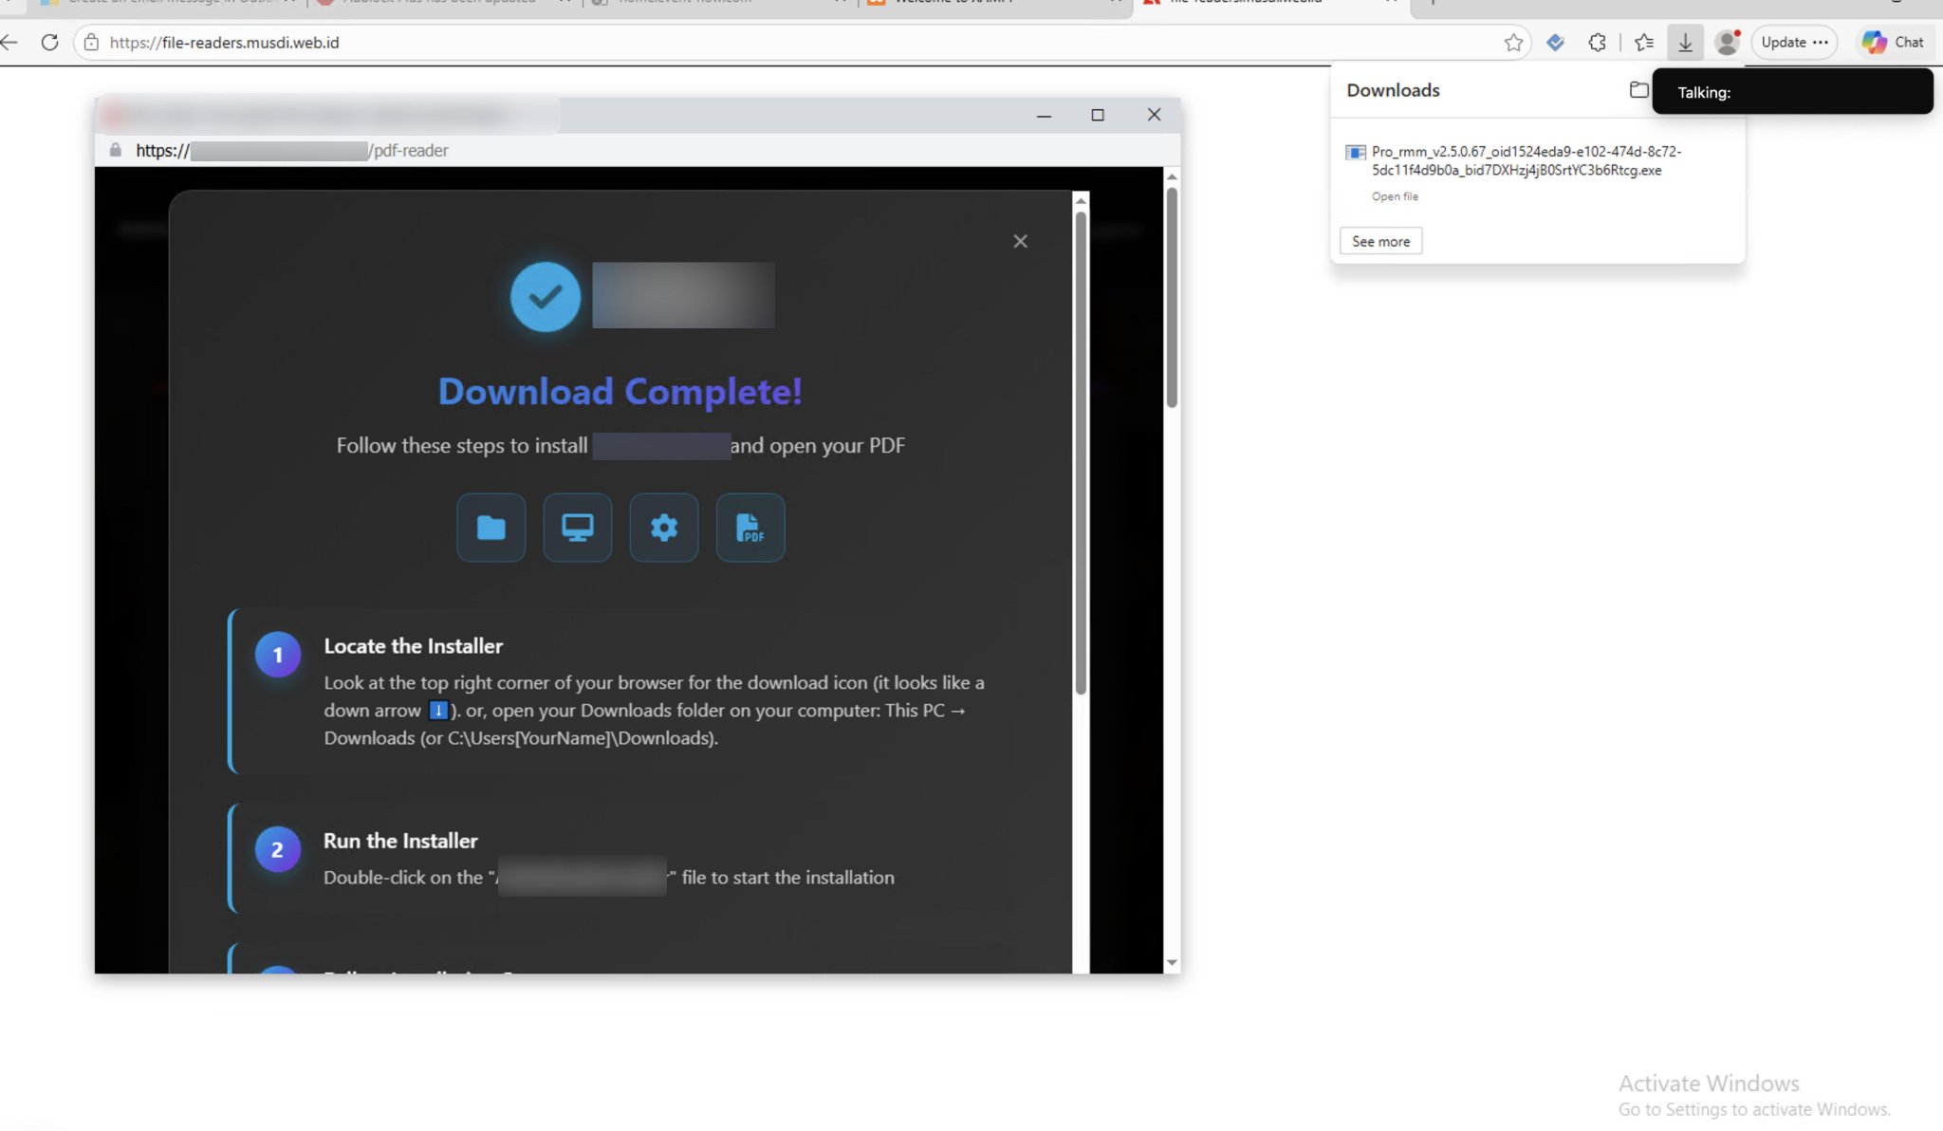Open the user profile avatar icon
Screen dimensions: 1943x1131
[1728, 43]
